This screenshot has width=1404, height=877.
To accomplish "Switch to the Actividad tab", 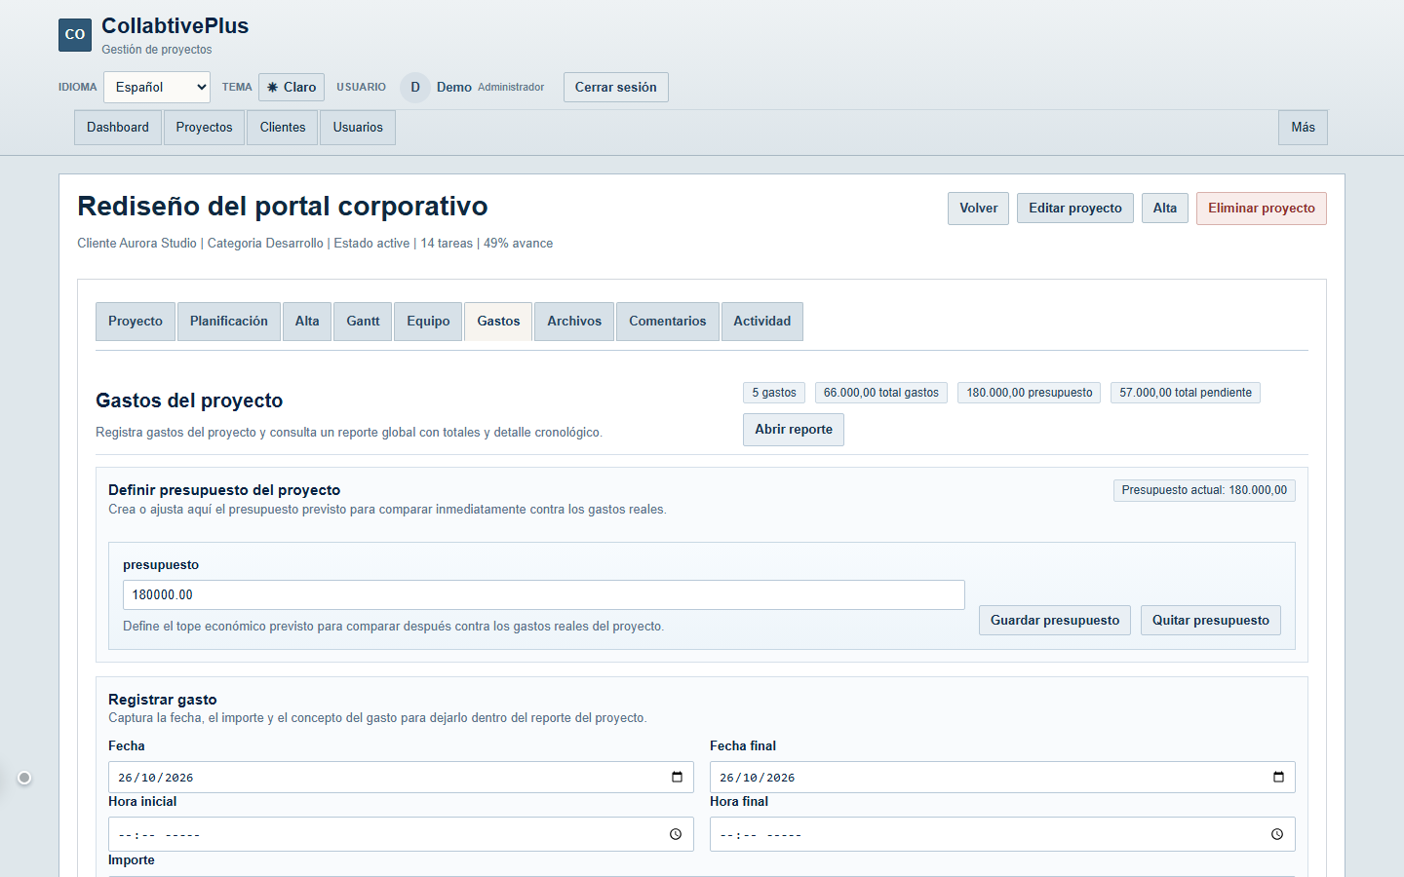I will coord(762,322).
